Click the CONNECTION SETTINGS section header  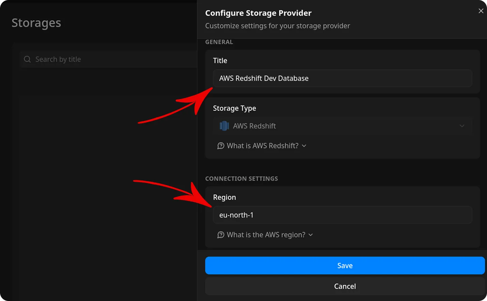pyautogui.click(x=242, y=178)
